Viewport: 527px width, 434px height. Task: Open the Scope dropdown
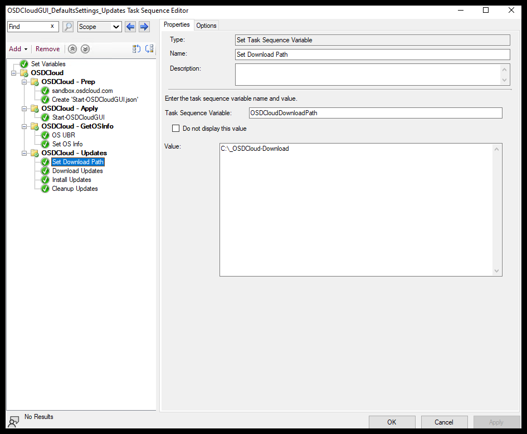[x=99, y=27]
